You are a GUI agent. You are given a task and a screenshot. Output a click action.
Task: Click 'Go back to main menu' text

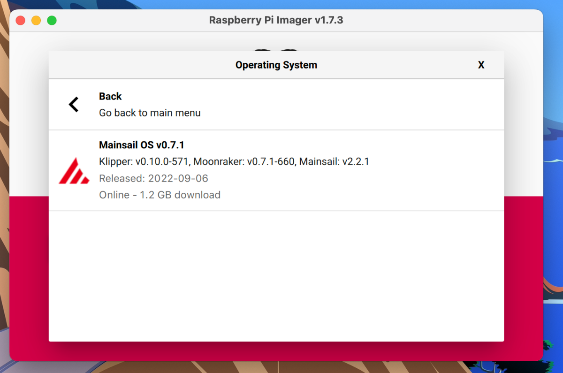point(150,113)
